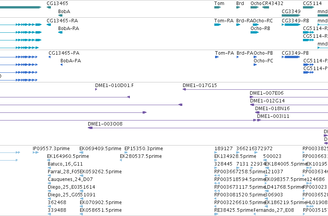Click the CG5114 gene label
Image resolution: width=328 pixels, height=216 pixels.
click(x=312, y=3)
